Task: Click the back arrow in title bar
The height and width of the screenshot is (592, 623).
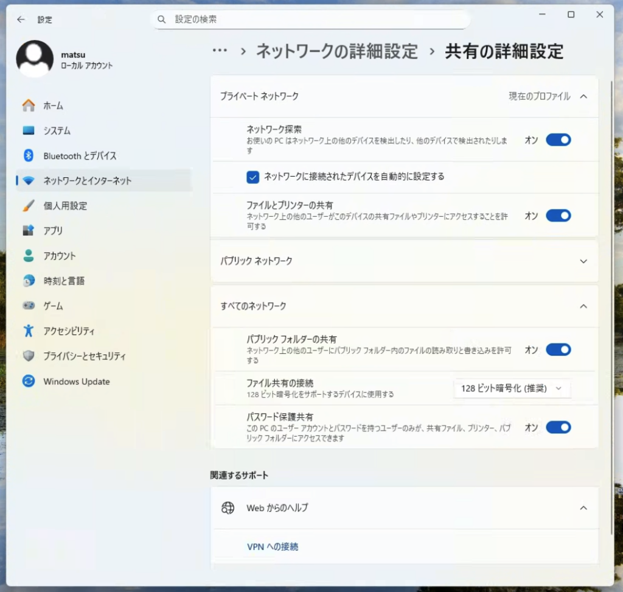Action: (x=21, y=19)
